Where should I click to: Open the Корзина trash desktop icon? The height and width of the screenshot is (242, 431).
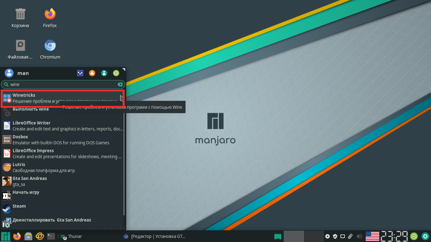(x=20, y=18)
